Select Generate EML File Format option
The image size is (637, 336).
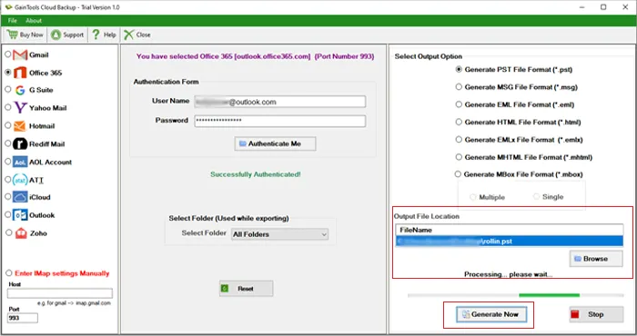(x=459, y=104)
